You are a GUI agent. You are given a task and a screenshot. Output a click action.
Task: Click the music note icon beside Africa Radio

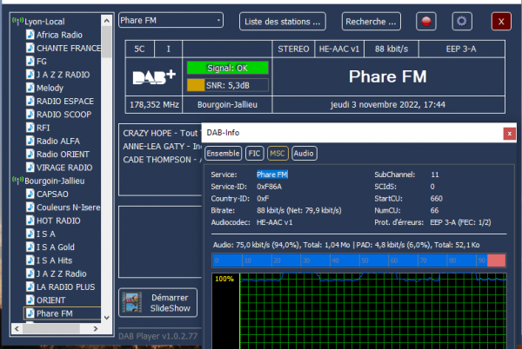tap(30, 35)
